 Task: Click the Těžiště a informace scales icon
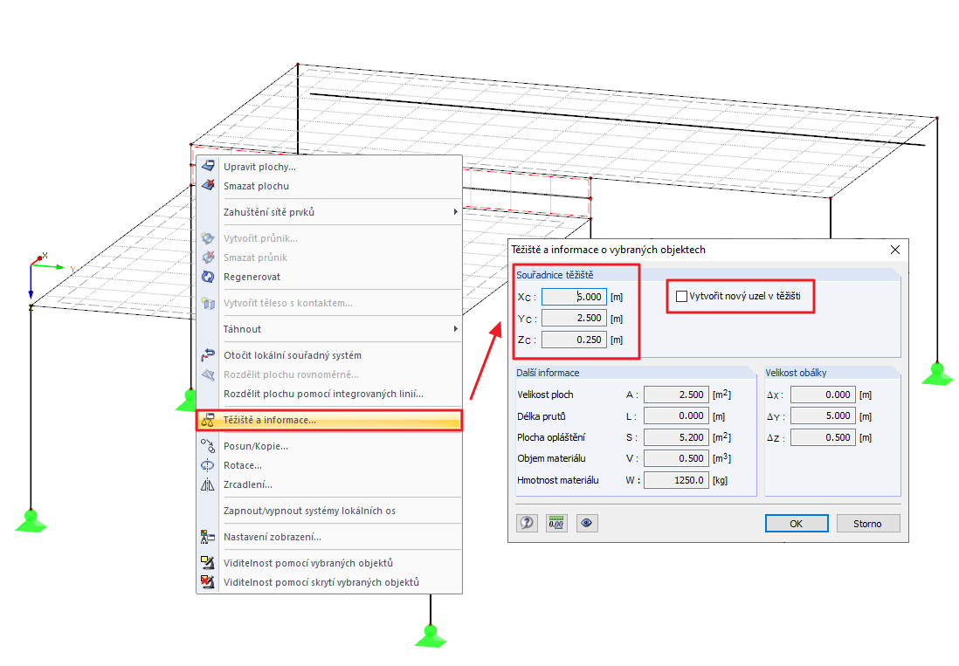208,421
